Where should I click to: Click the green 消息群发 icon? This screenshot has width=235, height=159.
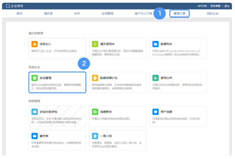pos(95,111)
